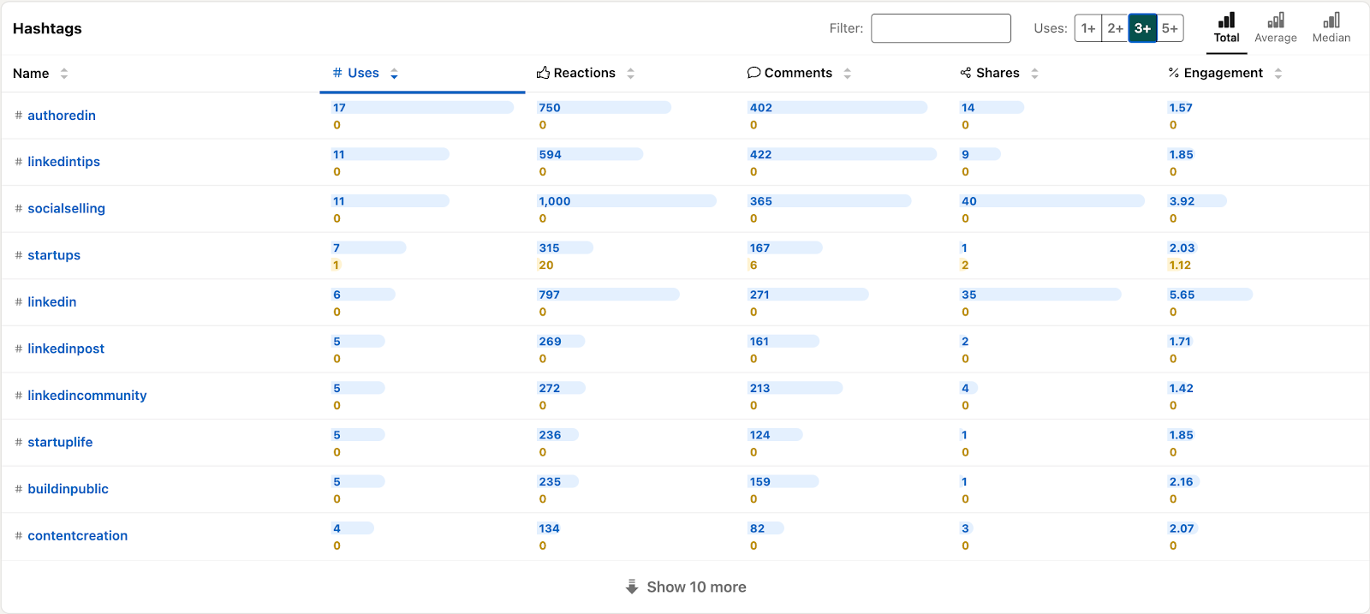This screenshot has height=614, width=1370.
Task: Toggle sorting on the Uses column
Action: coord(394,74)
